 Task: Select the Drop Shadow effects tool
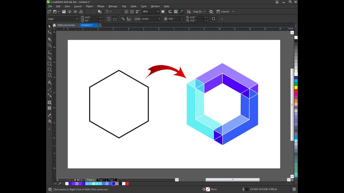coord(49,102)
